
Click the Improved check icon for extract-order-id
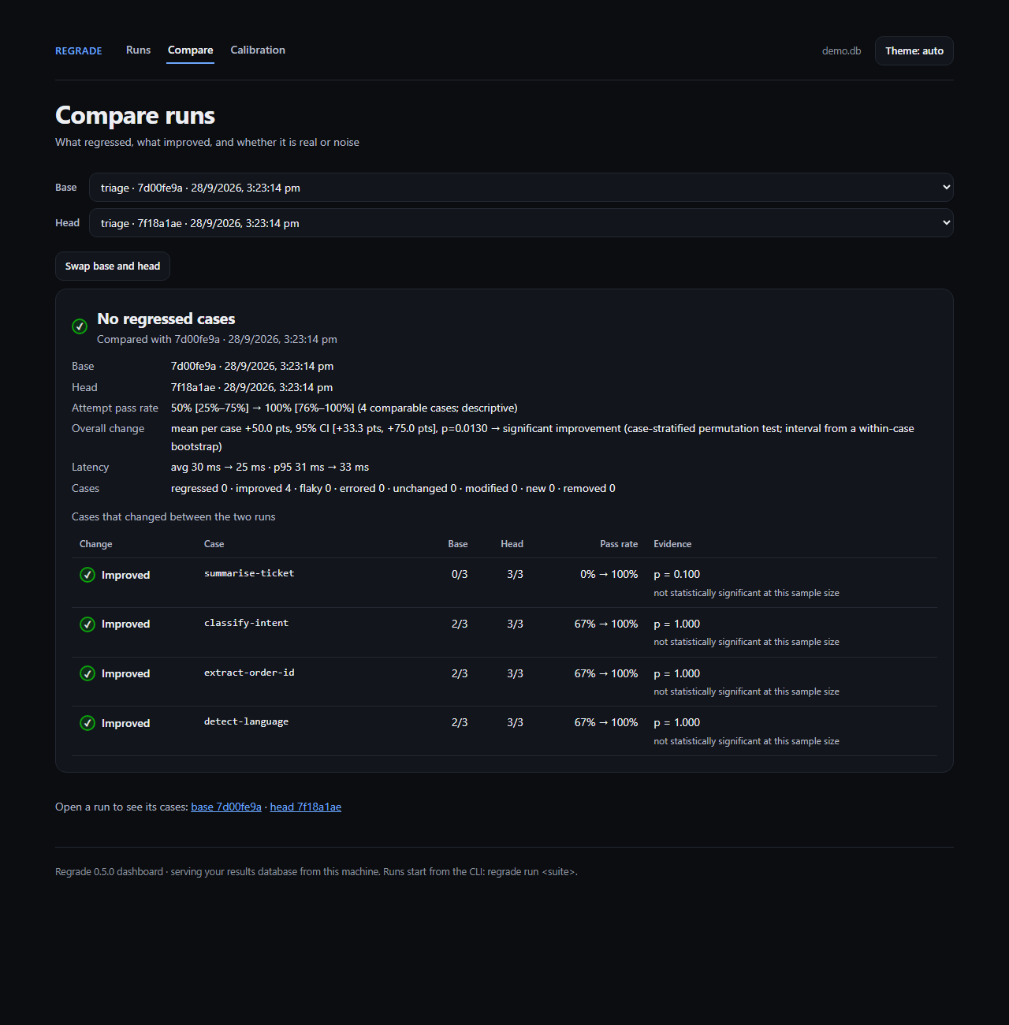coord(87,673)
